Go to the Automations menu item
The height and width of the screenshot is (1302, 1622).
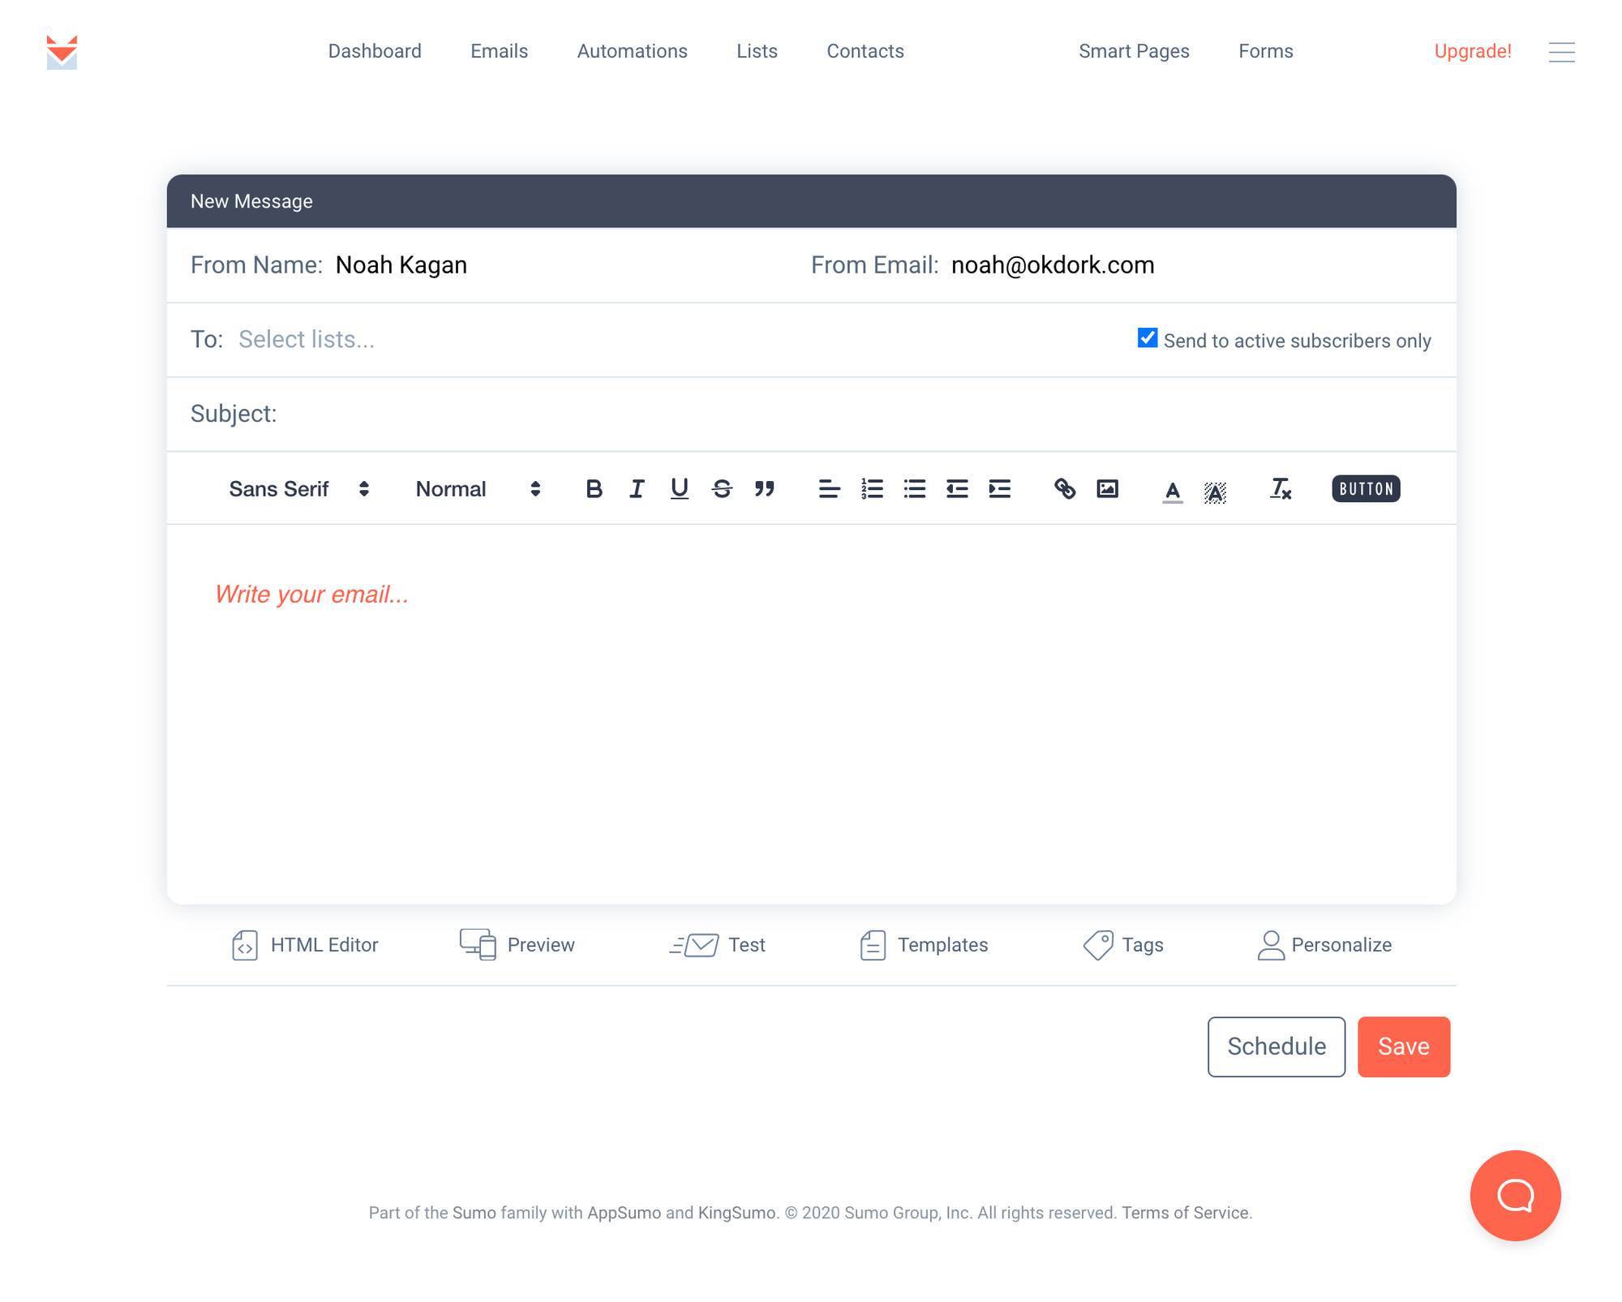[x=632, y=51]
